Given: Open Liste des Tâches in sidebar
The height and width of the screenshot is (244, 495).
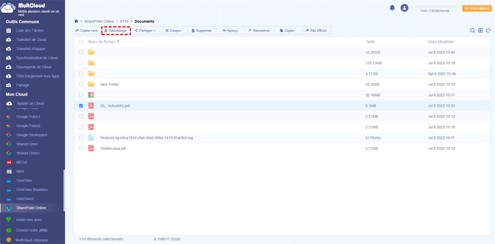Looking at the screenshot, I should click(x=30, y=30).
